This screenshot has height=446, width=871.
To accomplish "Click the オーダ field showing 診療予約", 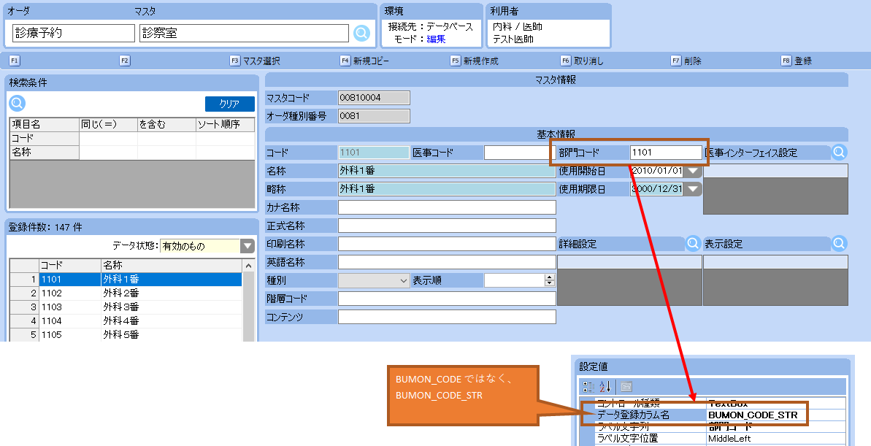I will [73, 33].
